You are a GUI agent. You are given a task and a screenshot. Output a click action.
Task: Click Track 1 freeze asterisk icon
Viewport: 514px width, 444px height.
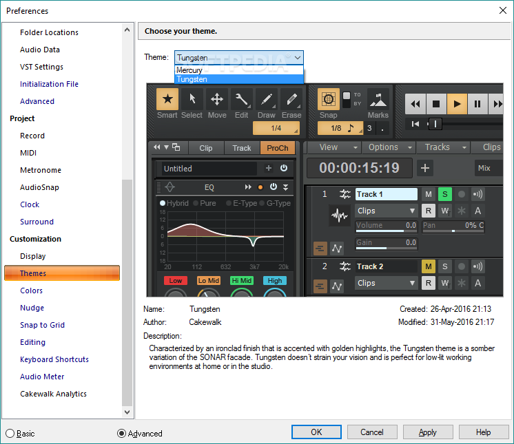coord(462,211)
